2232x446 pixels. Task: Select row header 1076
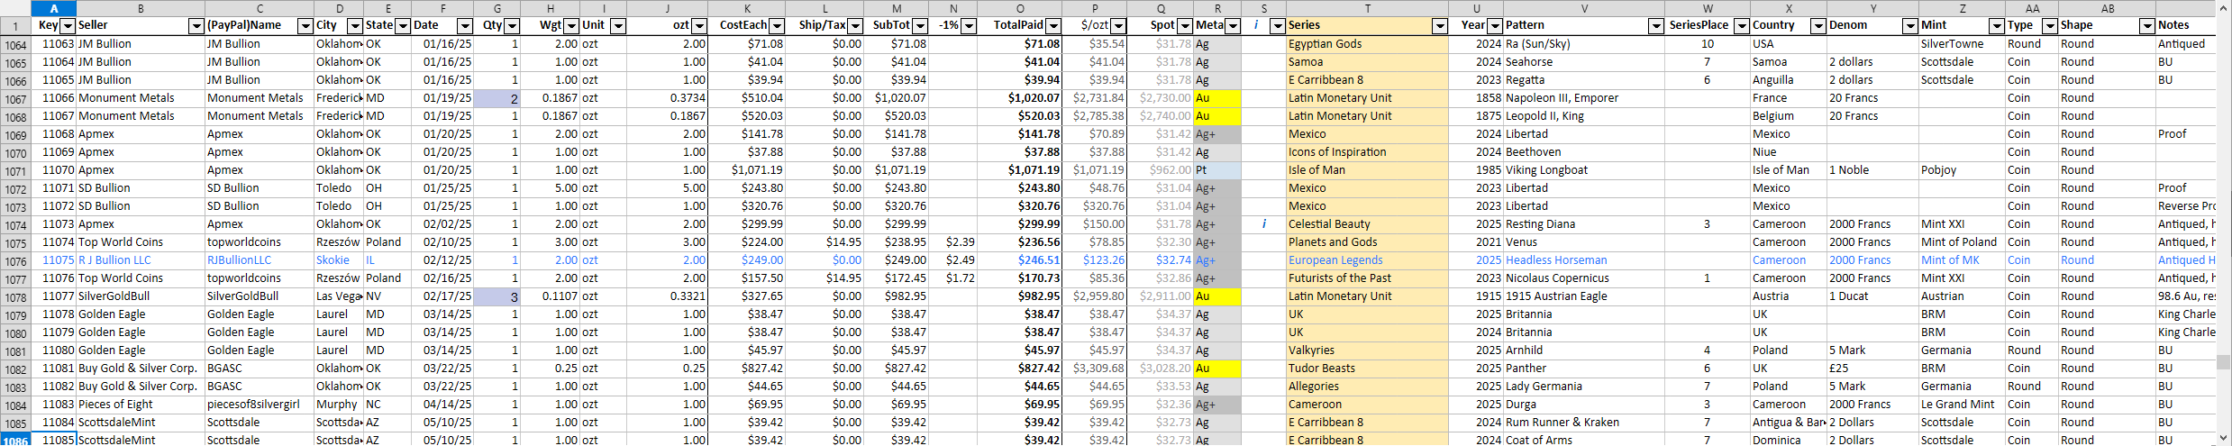click(x=15, y=260)
